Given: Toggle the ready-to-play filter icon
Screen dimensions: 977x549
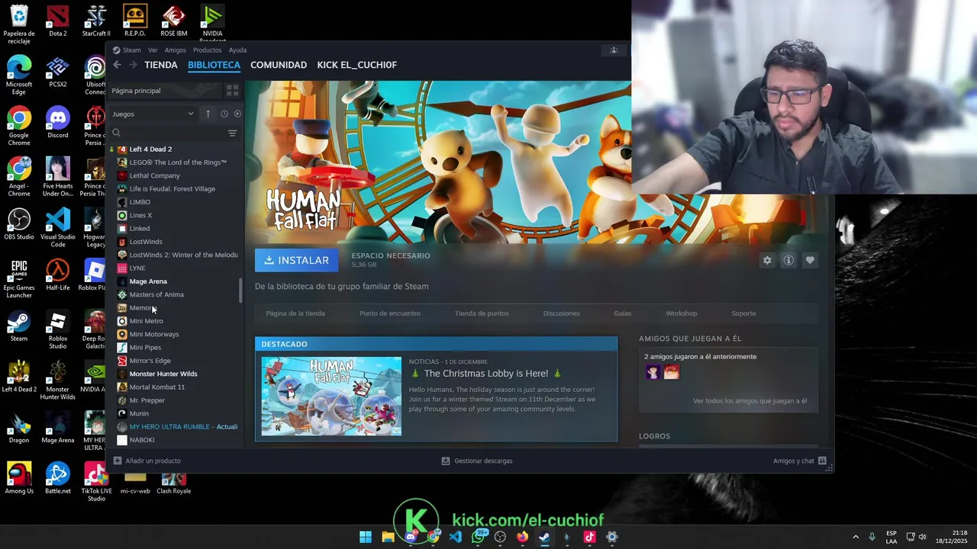Looking at the screenshot, I should pos(237,114).
